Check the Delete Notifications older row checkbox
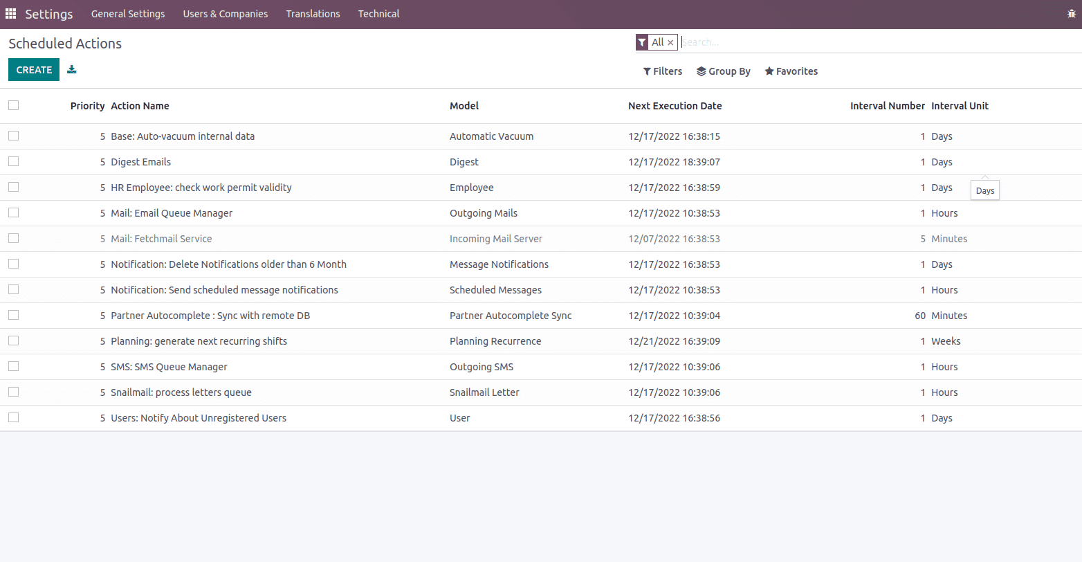Screen dimensions: 1082x562 14,264
